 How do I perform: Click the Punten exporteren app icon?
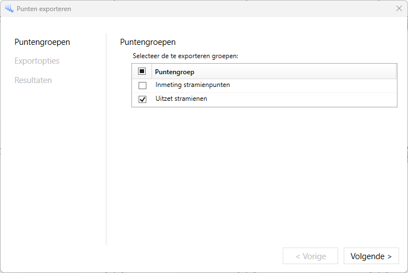click(9, 9)
